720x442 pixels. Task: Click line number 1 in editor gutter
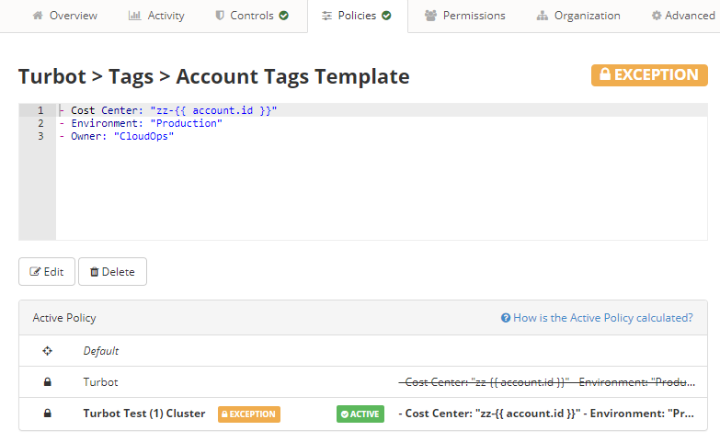point(40,110)
